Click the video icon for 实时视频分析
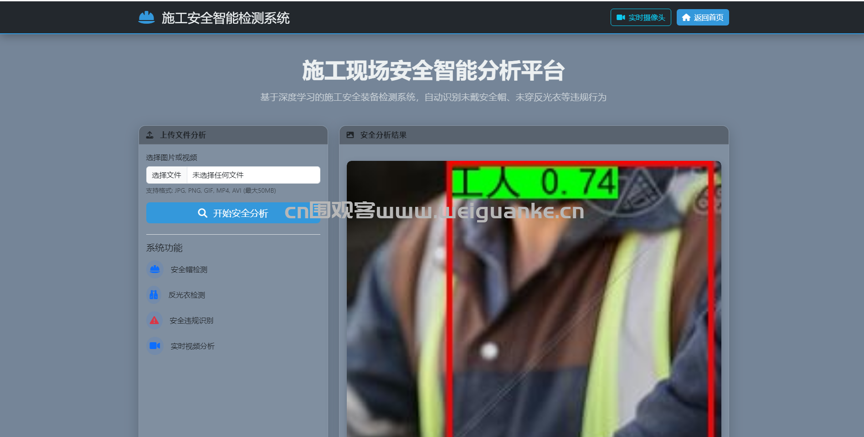 (155, 346)
